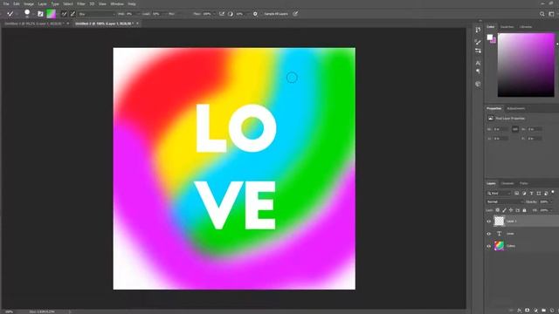Click the Properties X position field

coord(500,139)
